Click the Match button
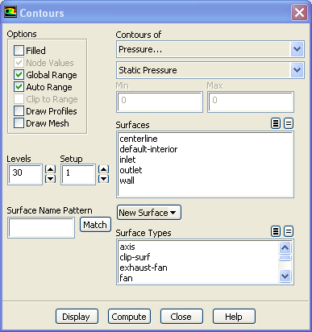312x332 pixels. coord(95,225)
